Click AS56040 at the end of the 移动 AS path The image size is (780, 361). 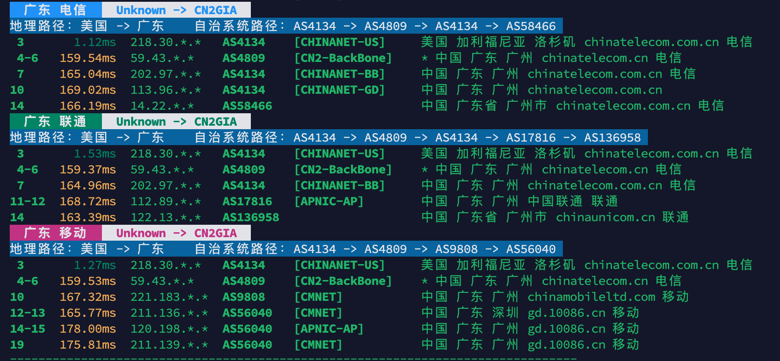coord(531,249)
